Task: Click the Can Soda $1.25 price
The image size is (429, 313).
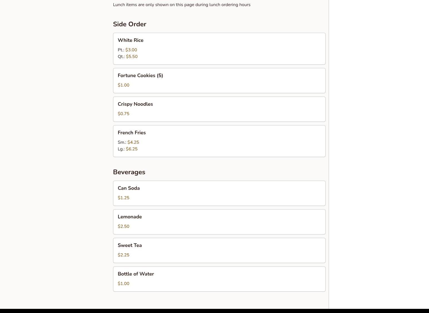Action: coord(123,198)
